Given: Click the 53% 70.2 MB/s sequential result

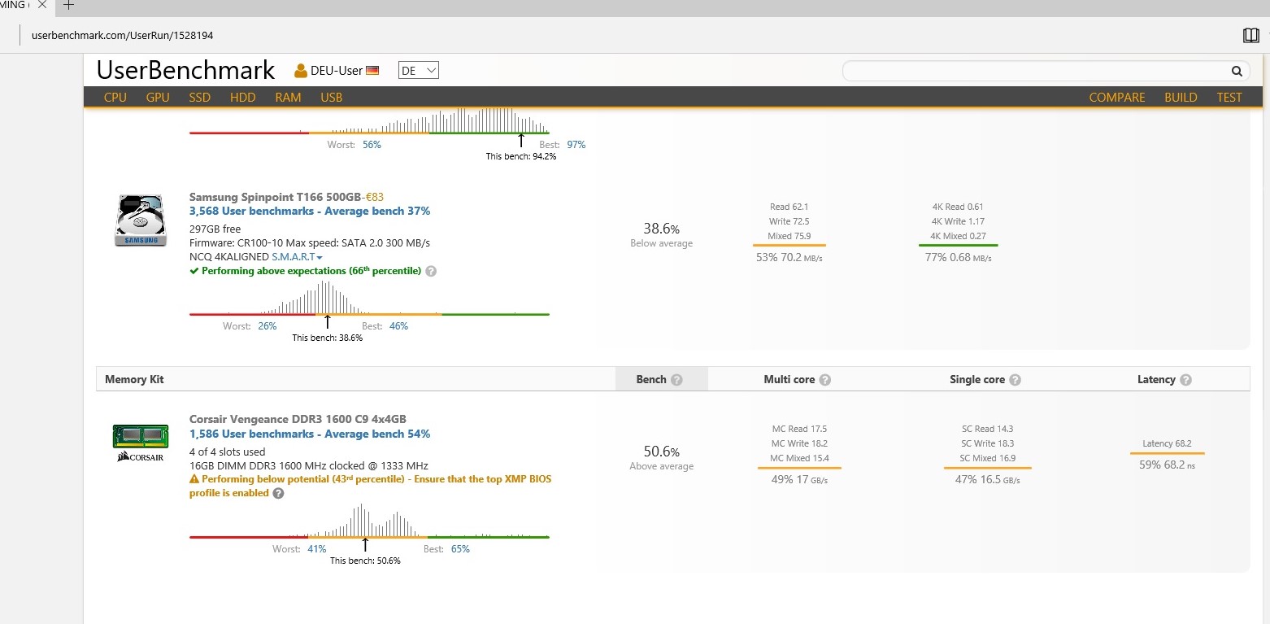Looking at the screenshot, I should [789, 258].
